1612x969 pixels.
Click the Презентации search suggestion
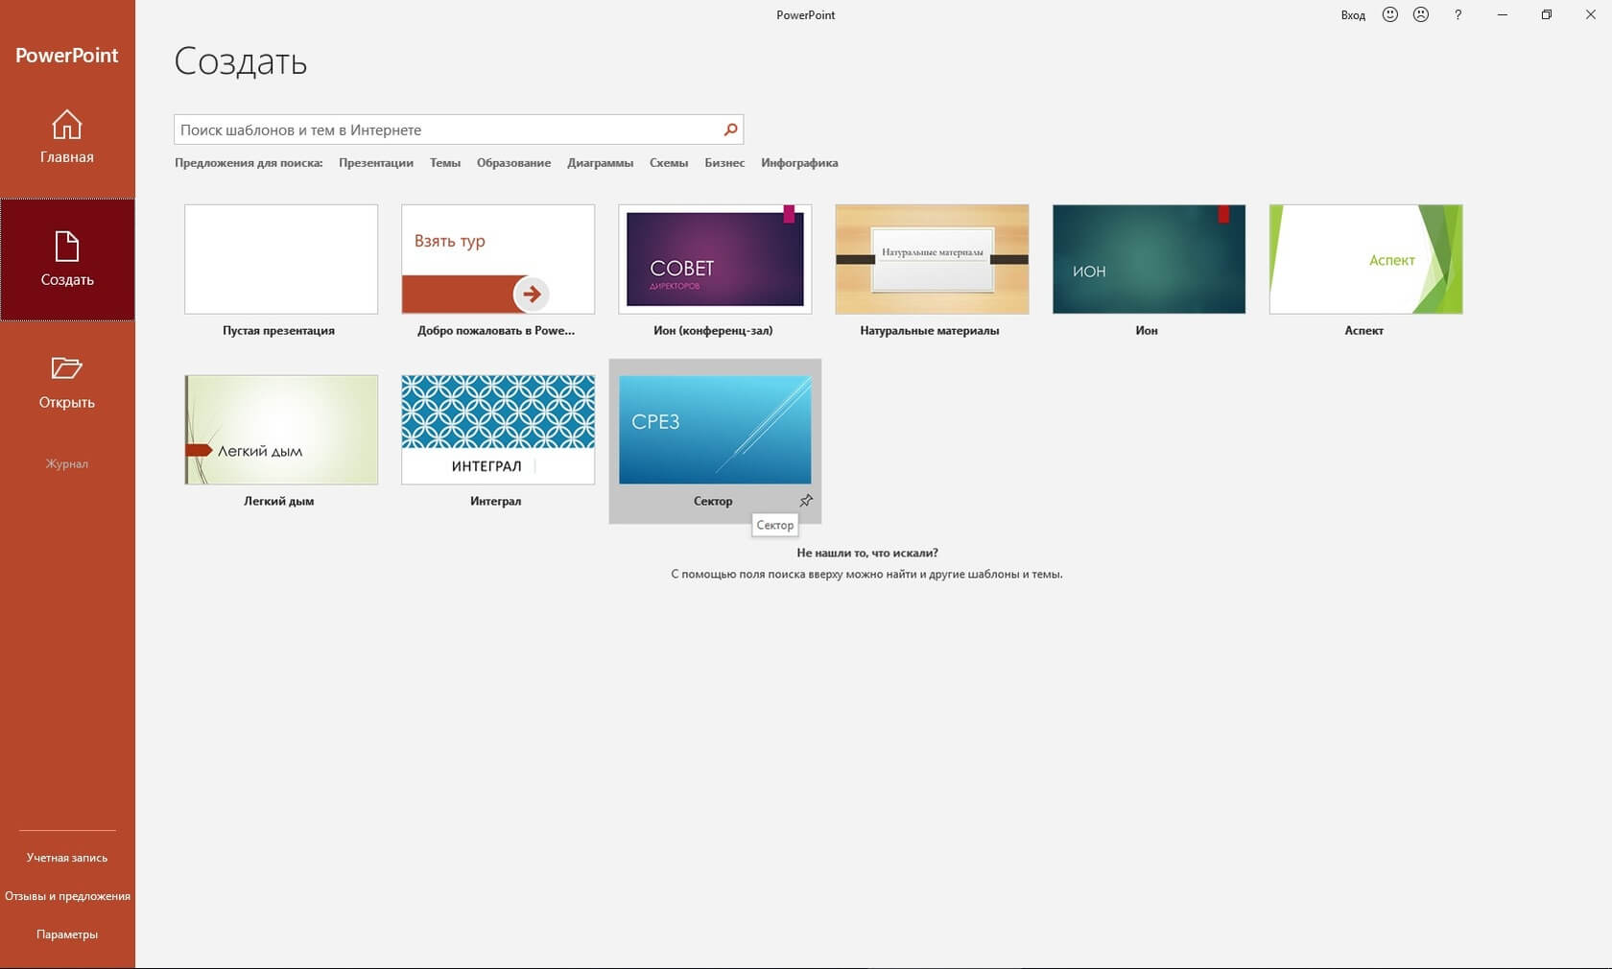375,163
